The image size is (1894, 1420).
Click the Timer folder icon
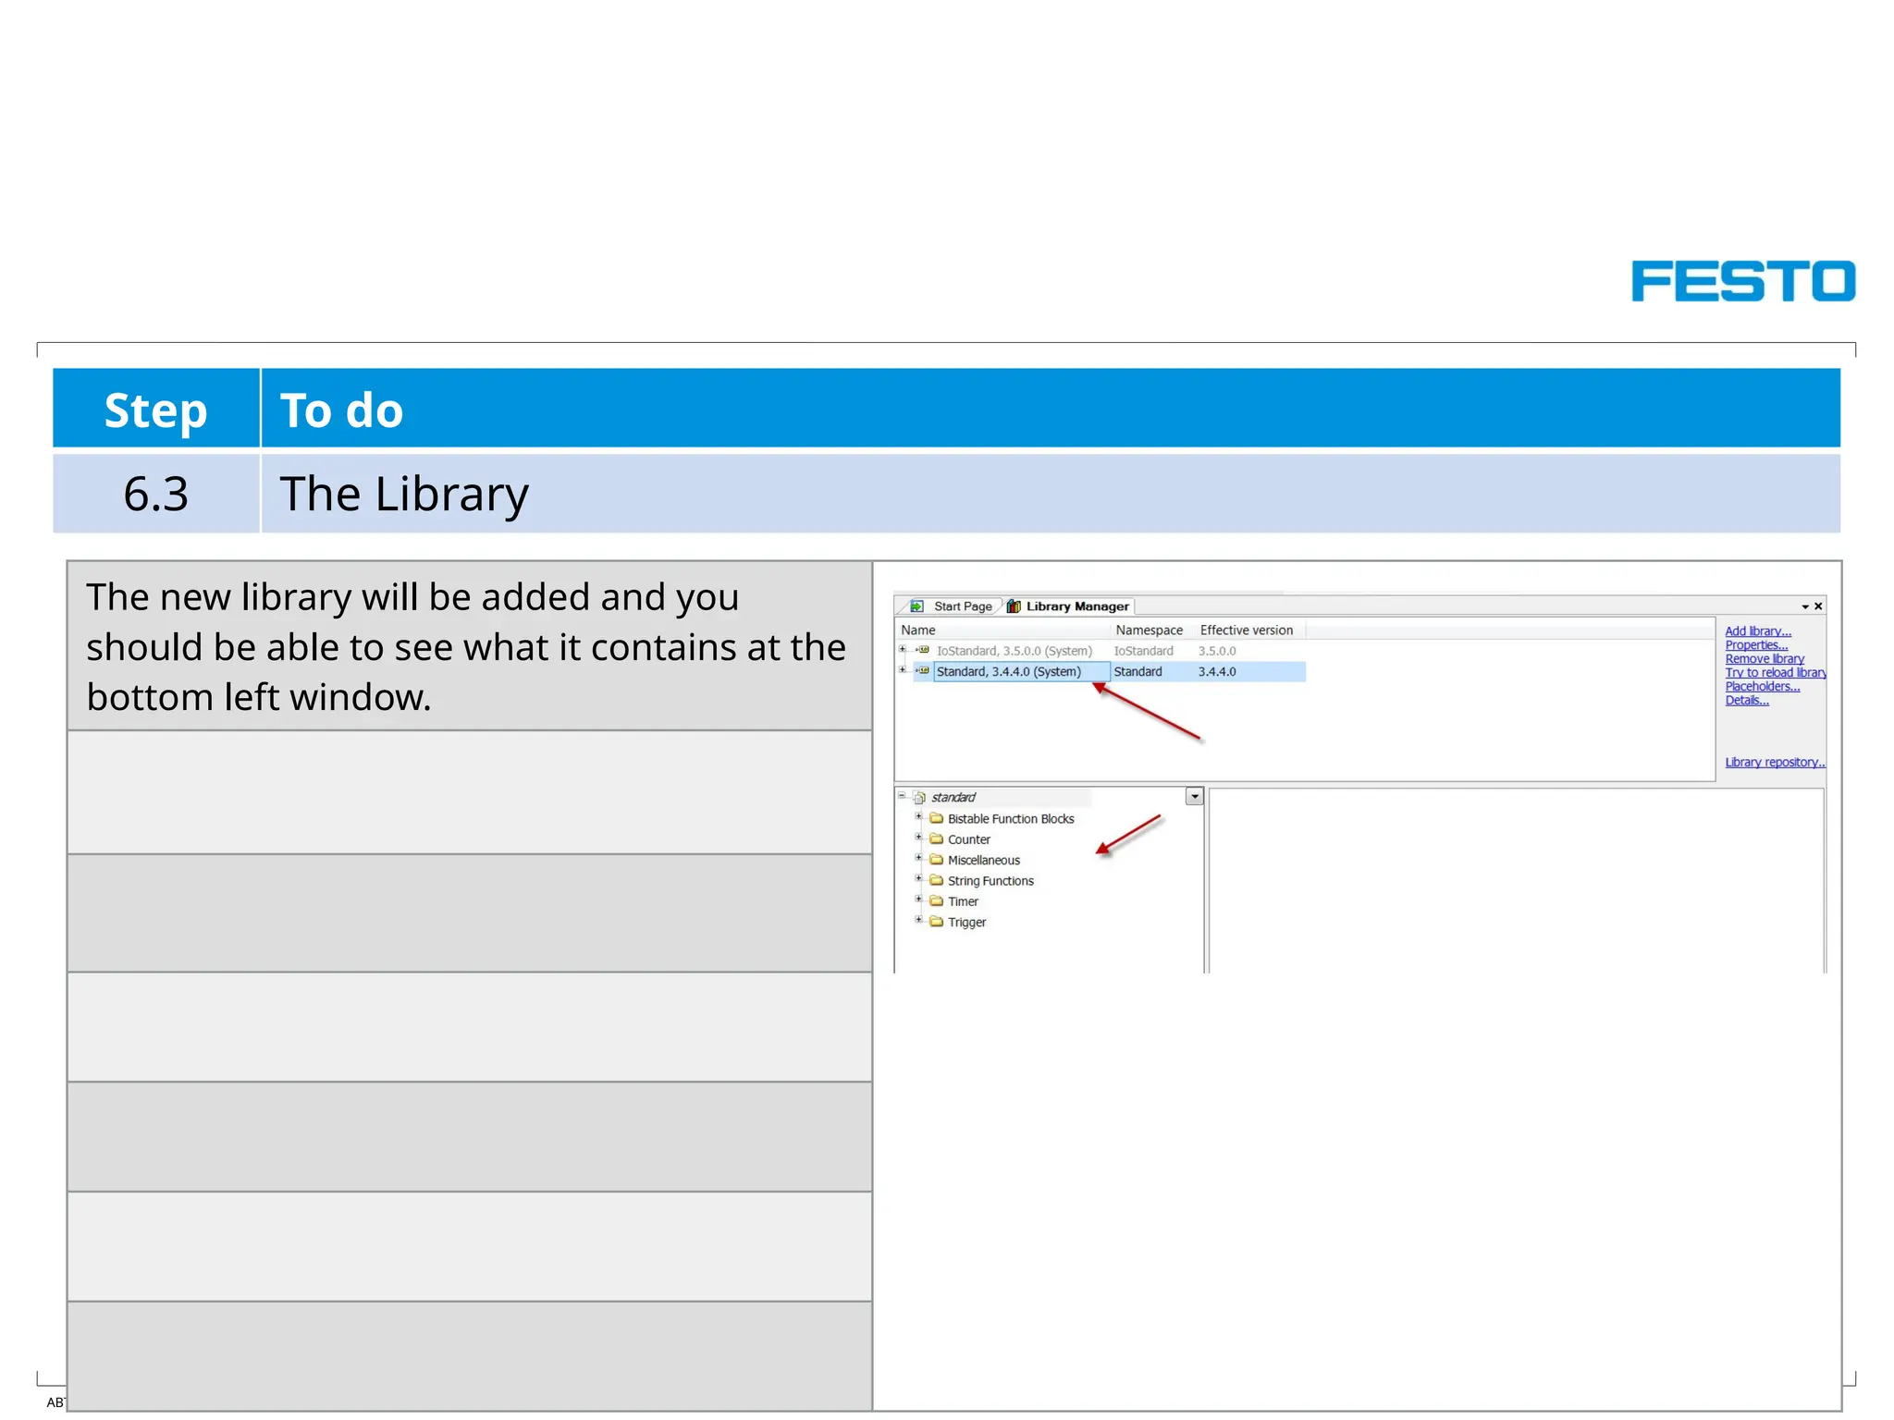tap(936, 900)
